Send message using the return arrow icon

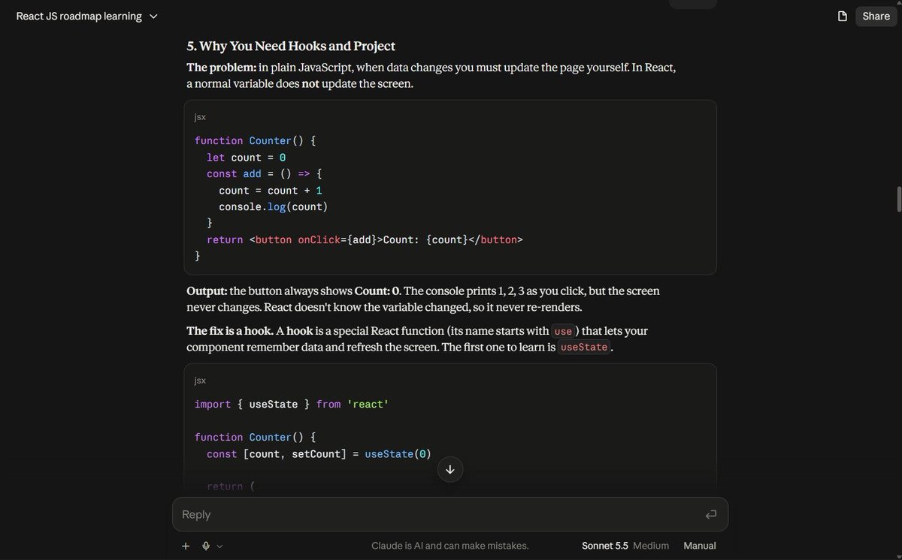(710, 514)
